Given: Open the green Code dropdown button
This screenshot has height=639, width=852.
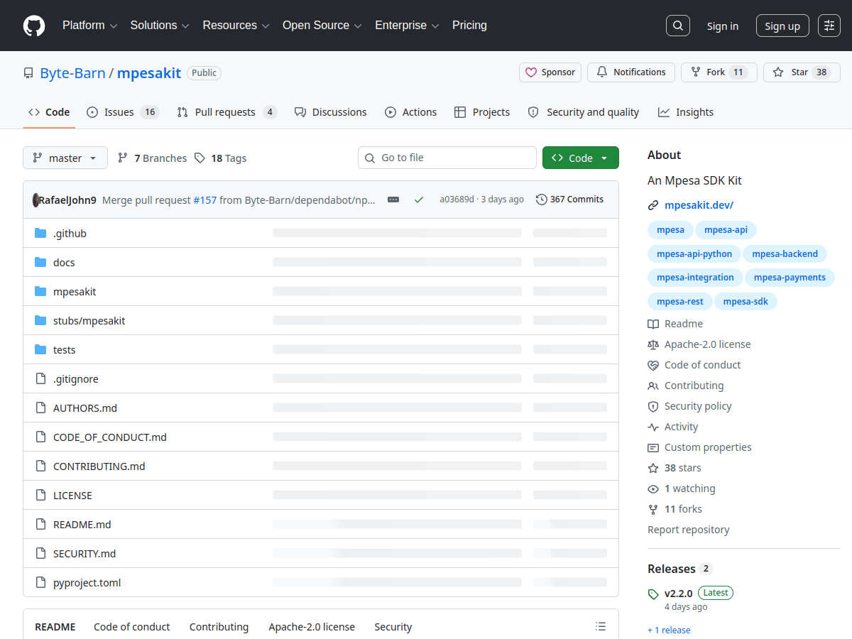Looking at the screenshot, I should [x=581, y=158].
